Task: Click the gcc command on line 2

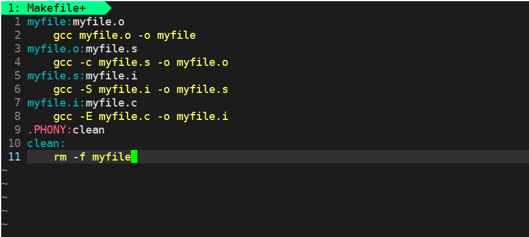Action: coord(63,35)
